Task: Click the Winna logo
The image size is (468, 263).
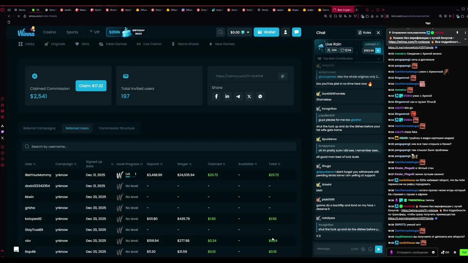Action: click(x=26, y=32)
